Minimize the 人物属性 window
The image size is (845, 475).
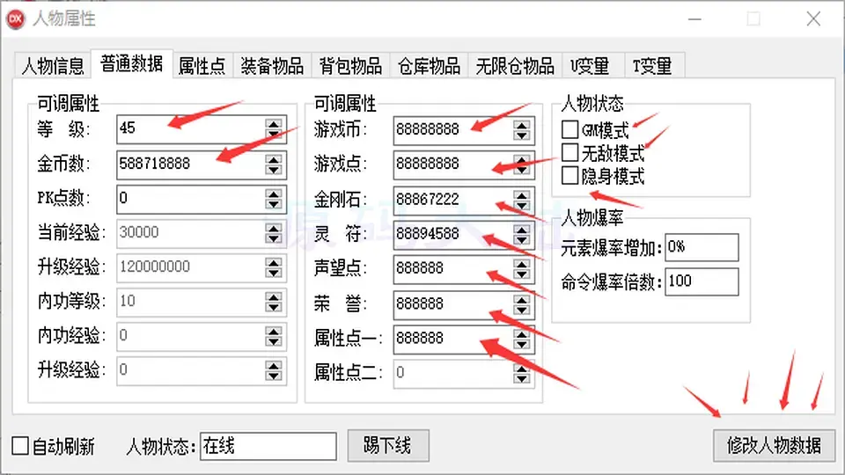point(694,18)
